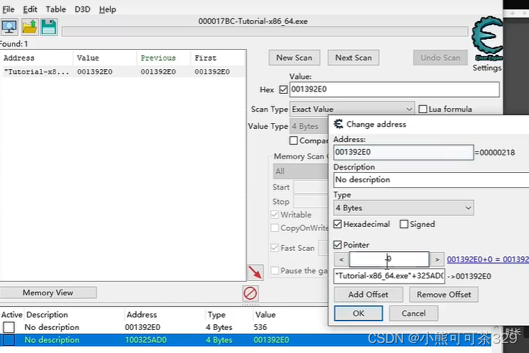Toggle the Pause the game checkbox

(x=275, y=271)
